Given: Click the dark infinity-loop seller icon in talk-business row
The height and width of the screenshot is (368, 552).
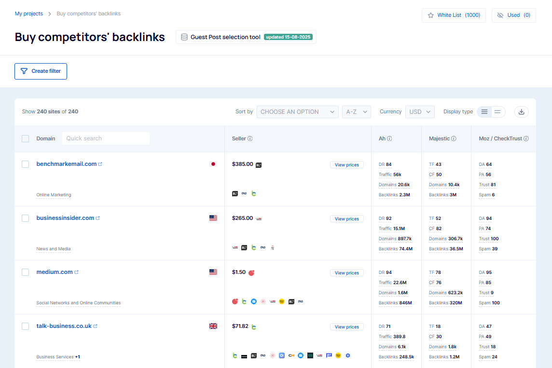Looking at the screenshot, I should (x=310, y=355).
